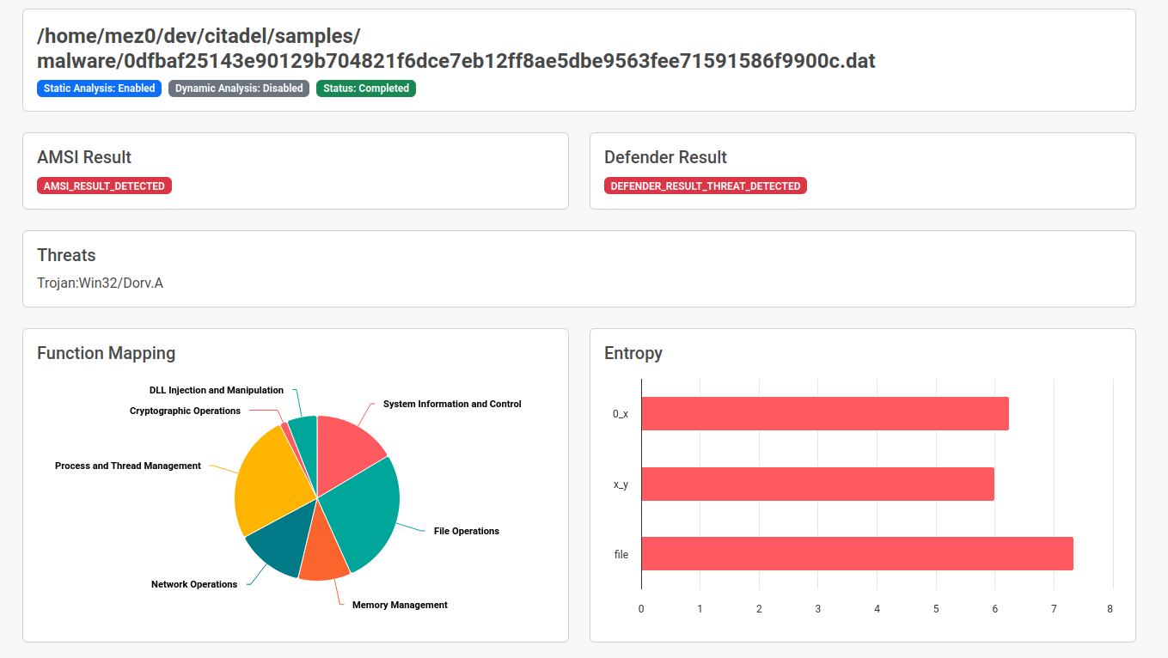Click the Entropy heading
The height and width of the screenshot is (658, 1168).
coord(633,353)
